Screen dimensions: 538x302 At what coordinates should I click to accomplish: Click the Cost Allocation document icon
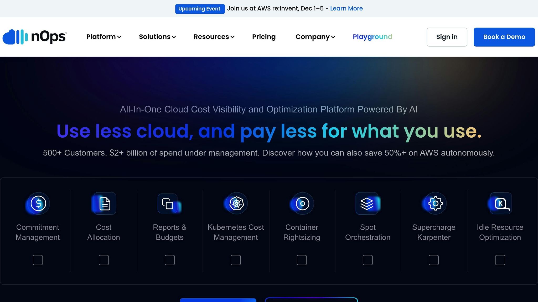(x=105, y=203)
